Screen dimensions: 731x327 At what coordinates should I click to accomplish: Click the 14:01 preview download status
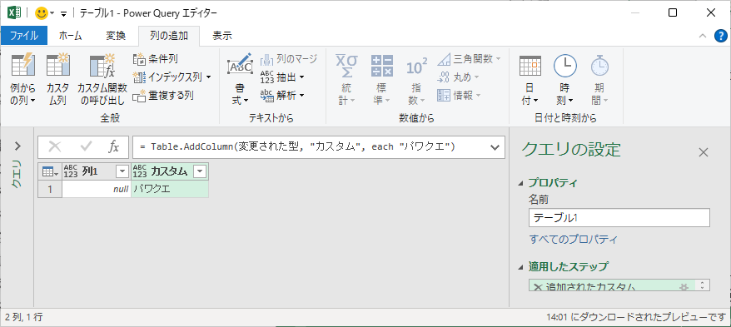(x=637, y=317)
